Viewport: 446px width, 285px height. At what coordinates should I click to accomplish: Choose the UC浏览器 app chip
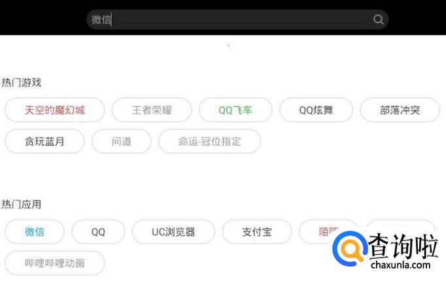[x=173, y=232]
